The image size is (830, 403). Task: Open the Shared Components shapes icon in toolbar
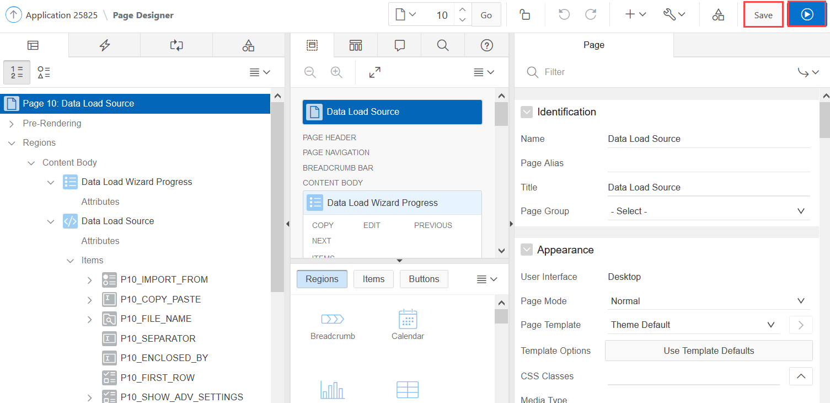[718, 15]
